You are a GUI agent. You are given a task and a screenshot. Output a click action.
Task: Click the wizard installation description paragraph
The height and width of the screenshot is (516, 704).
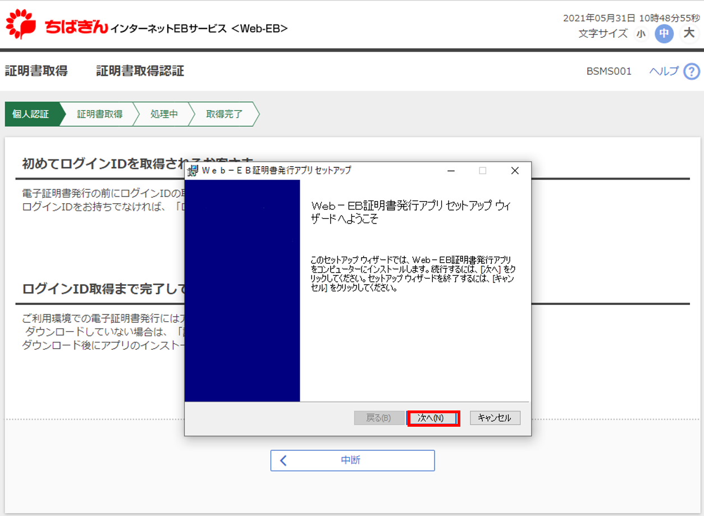[412, 274]
